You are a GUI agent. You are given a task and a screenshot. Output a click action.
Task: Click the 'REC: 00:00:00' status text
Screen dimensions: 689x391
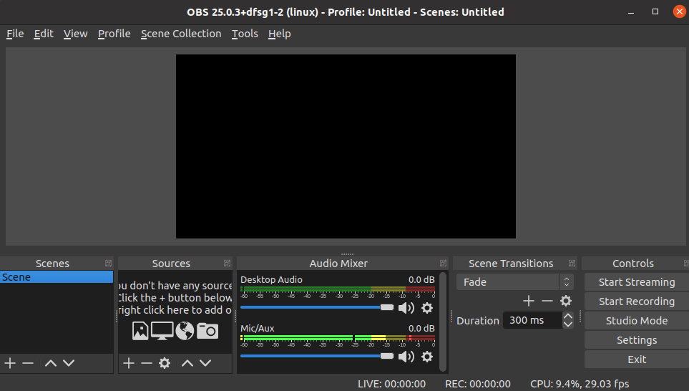pos(478,384)
